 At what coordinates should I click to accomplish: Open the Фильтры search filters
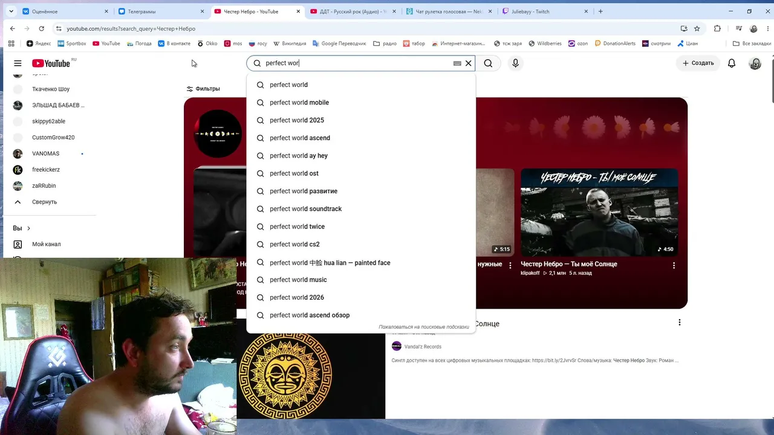click(203, 89)
